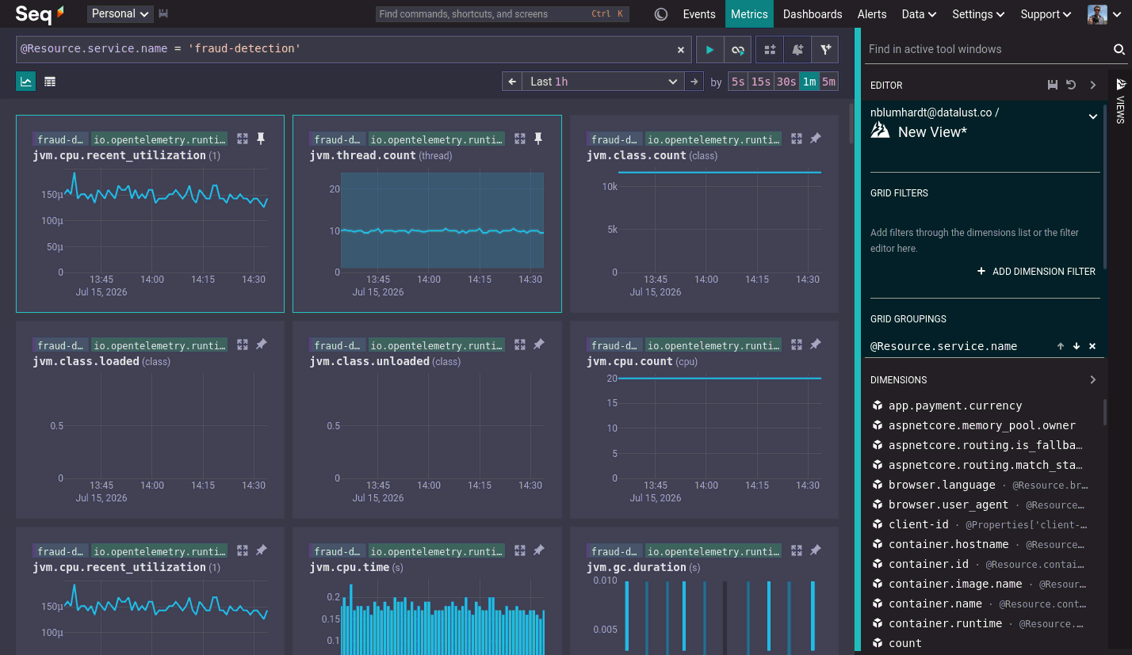The width and height of the screenshot is (1132, 655).
Task: Switch to chart view
Action: [26, 82]
